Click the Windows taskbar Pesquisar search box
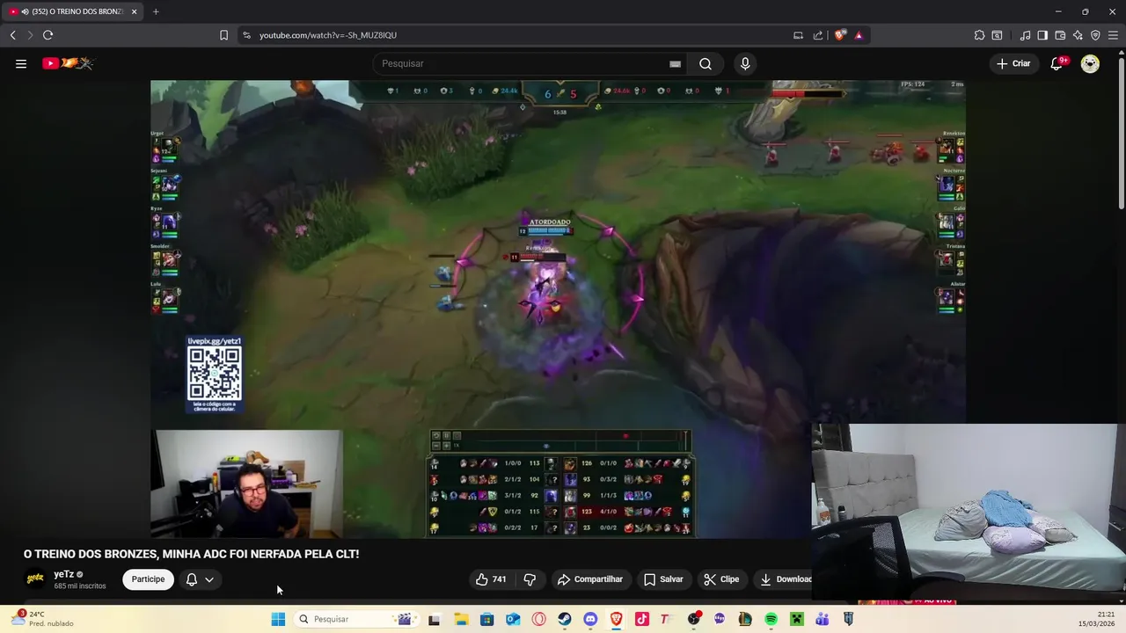 (x=355, y=619)
